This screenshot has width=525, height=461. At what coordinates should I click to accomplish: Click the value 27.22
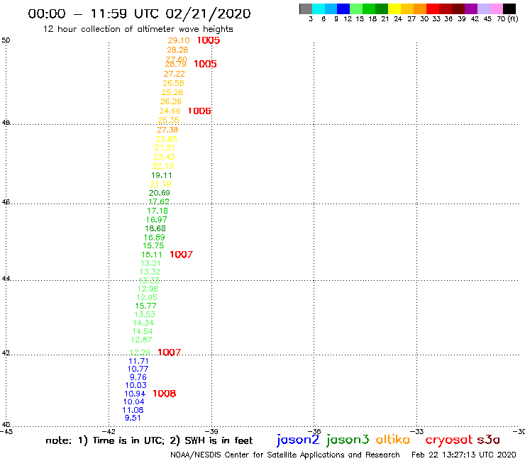(174, 74)
